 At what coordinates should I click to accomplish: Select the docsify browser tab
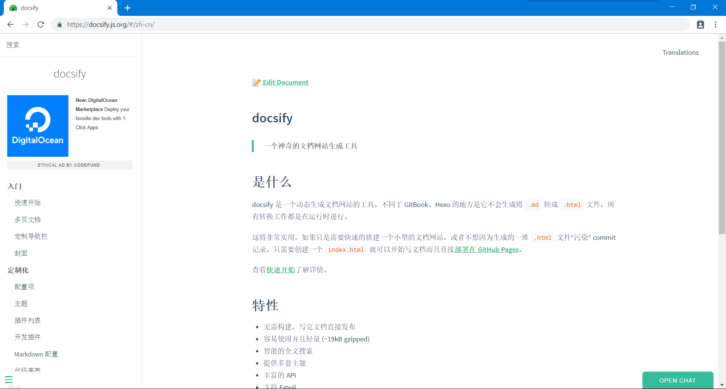tap(60, 8)
